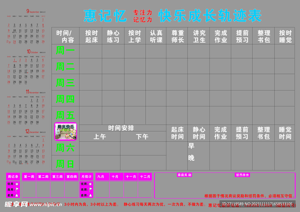This screenshot has width=300, height=212.
Task: Select the 第二周 header
Action: 43,177
